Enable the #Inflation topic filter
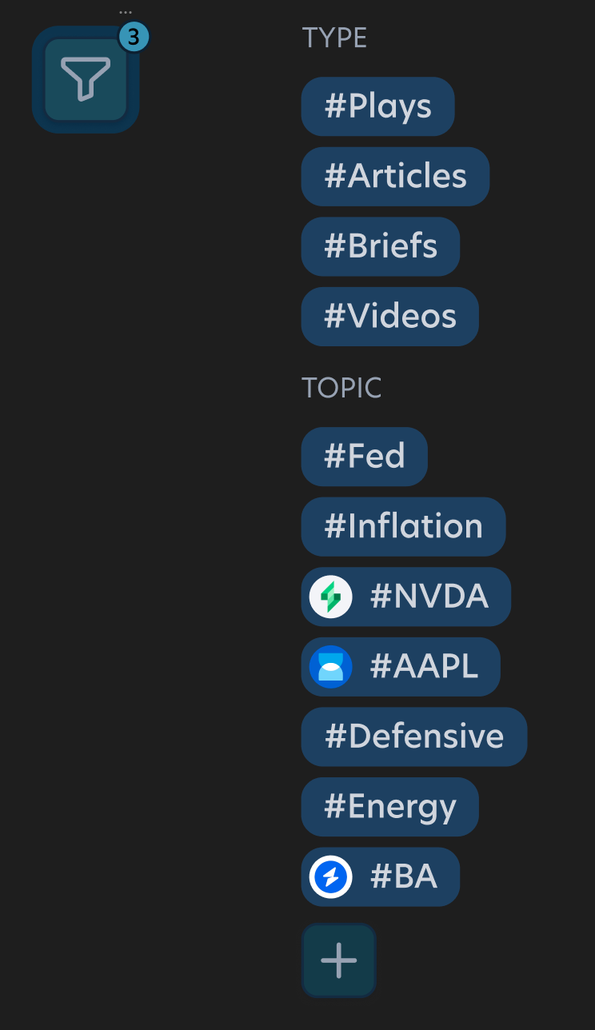The height and width of the screenshot is (1030, 595). pyautogui.click(x=403, y=526)
